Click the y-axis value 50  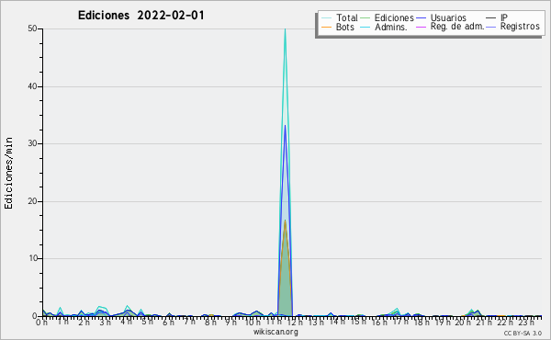[x=32, y=28]
